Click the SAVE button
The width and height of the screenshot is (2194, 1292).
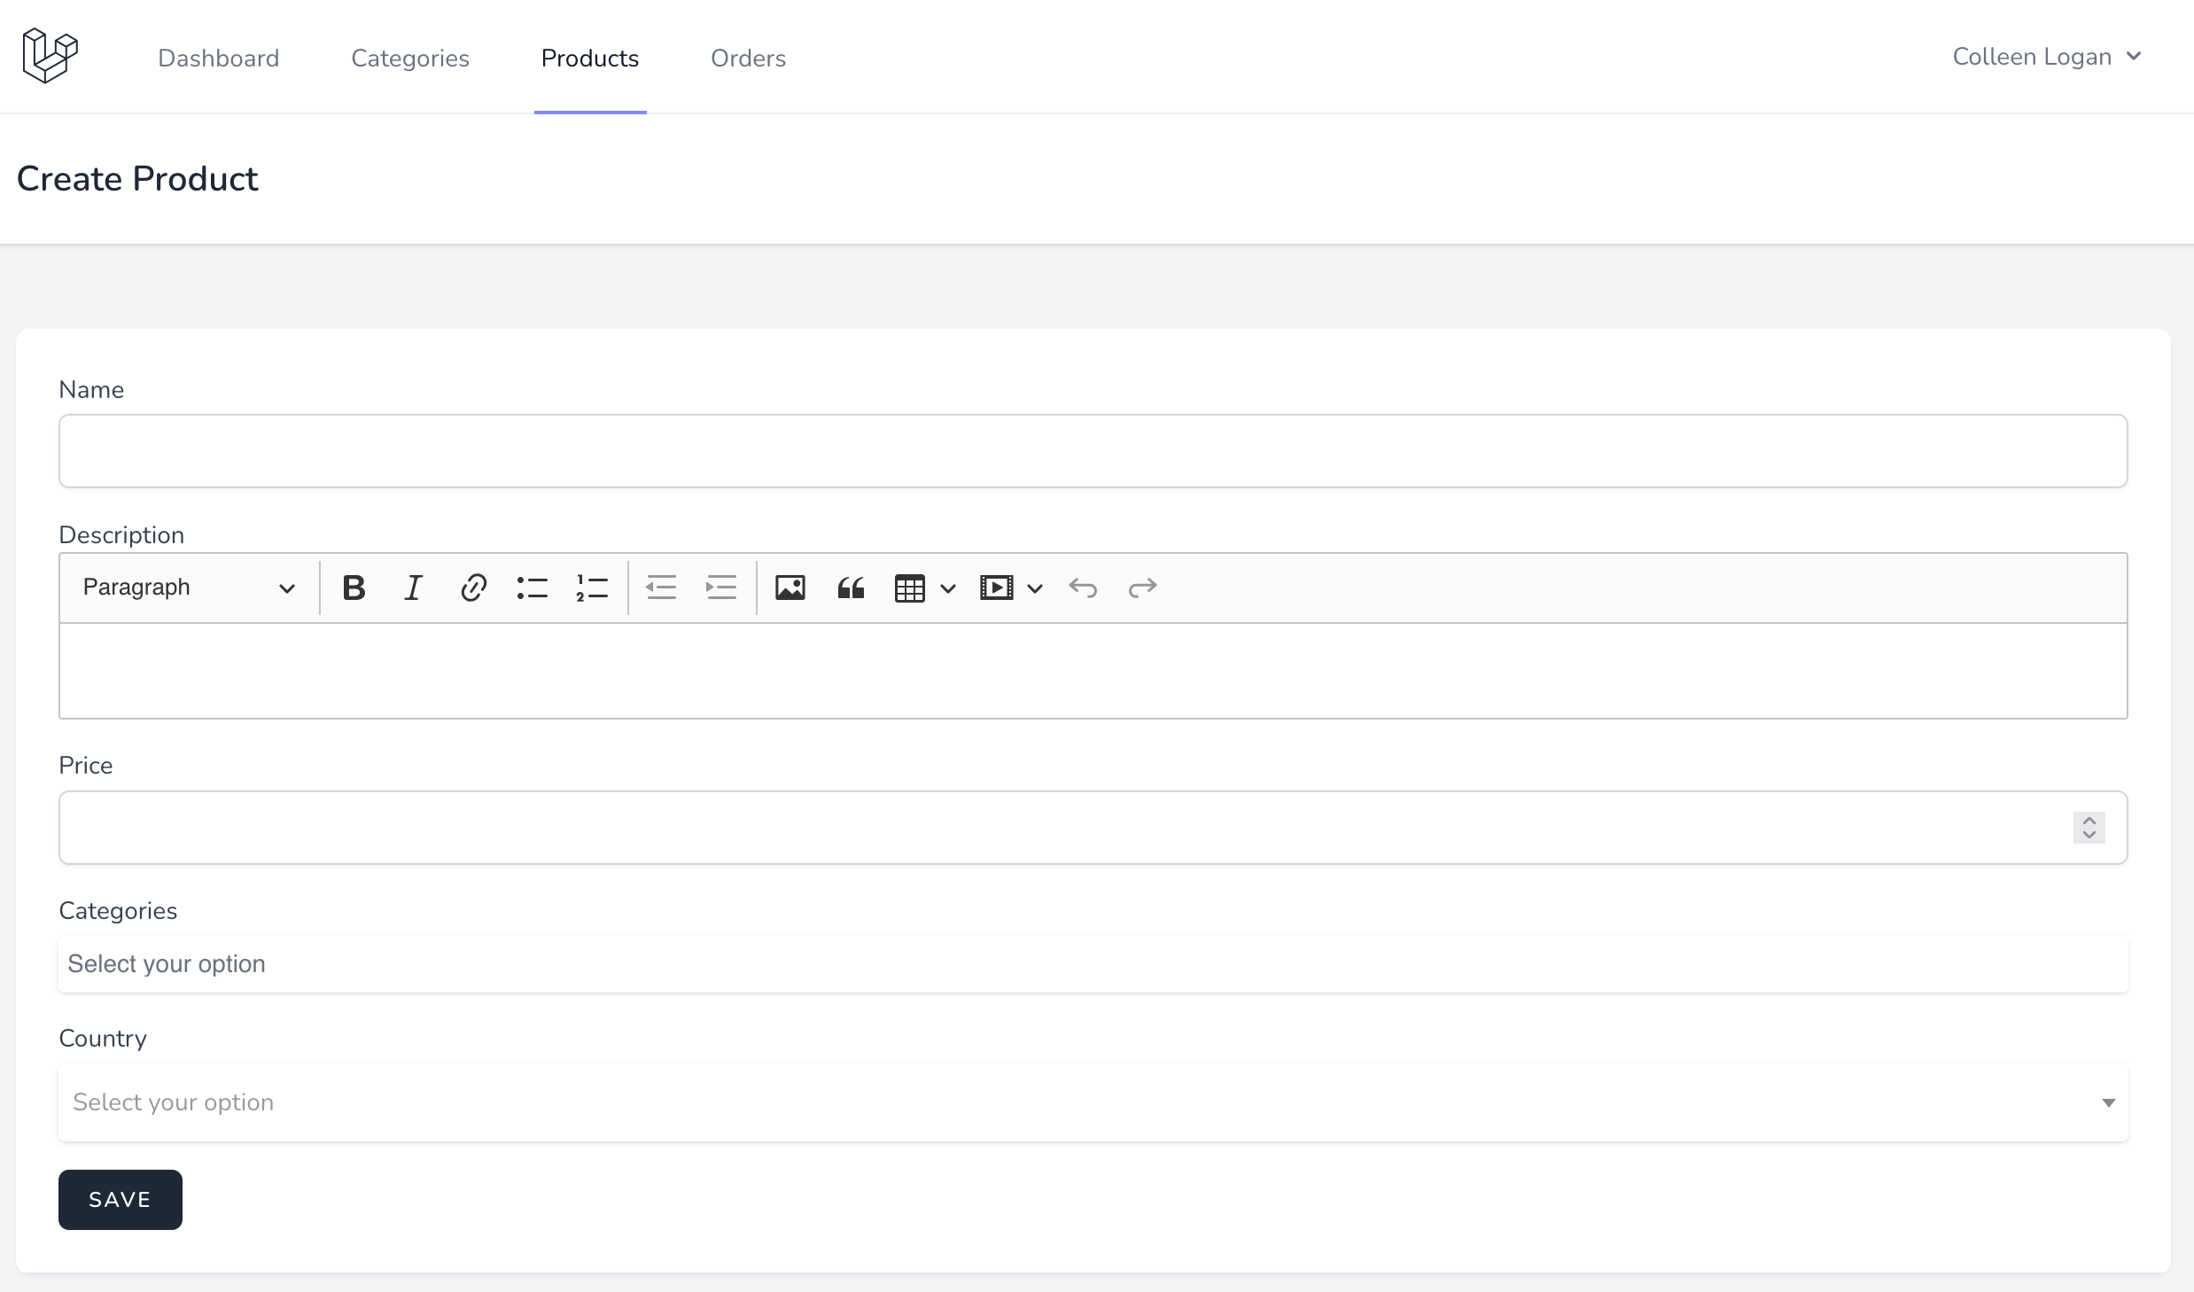[x=121, y=1200]
